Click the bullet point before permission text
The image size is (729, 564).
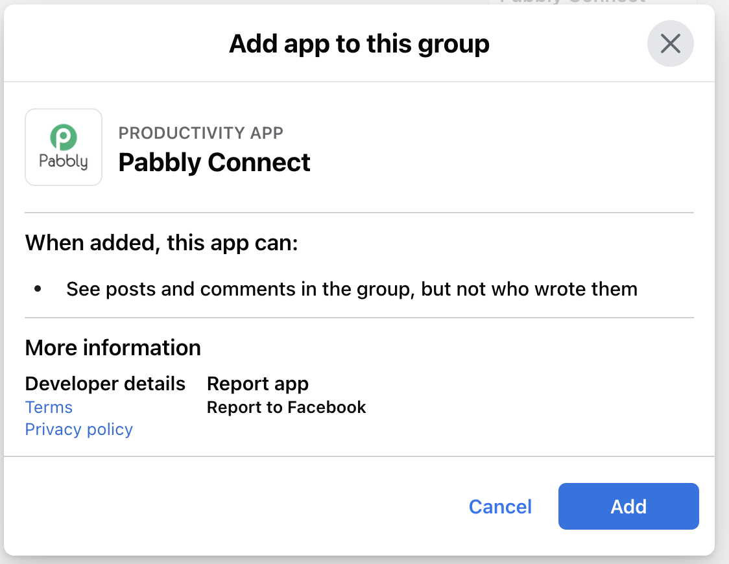tap(38, 289)
